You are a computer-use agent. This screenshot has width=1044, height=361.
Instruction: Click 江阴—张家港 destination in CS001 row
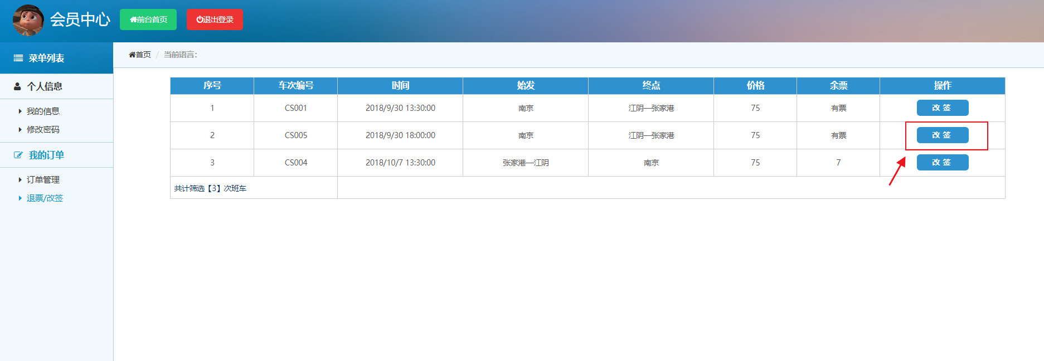click(x=651, y=108)
